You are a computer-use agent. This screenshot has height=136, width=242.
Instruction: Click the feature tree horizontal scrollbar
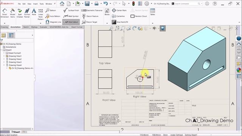point(17,129)
